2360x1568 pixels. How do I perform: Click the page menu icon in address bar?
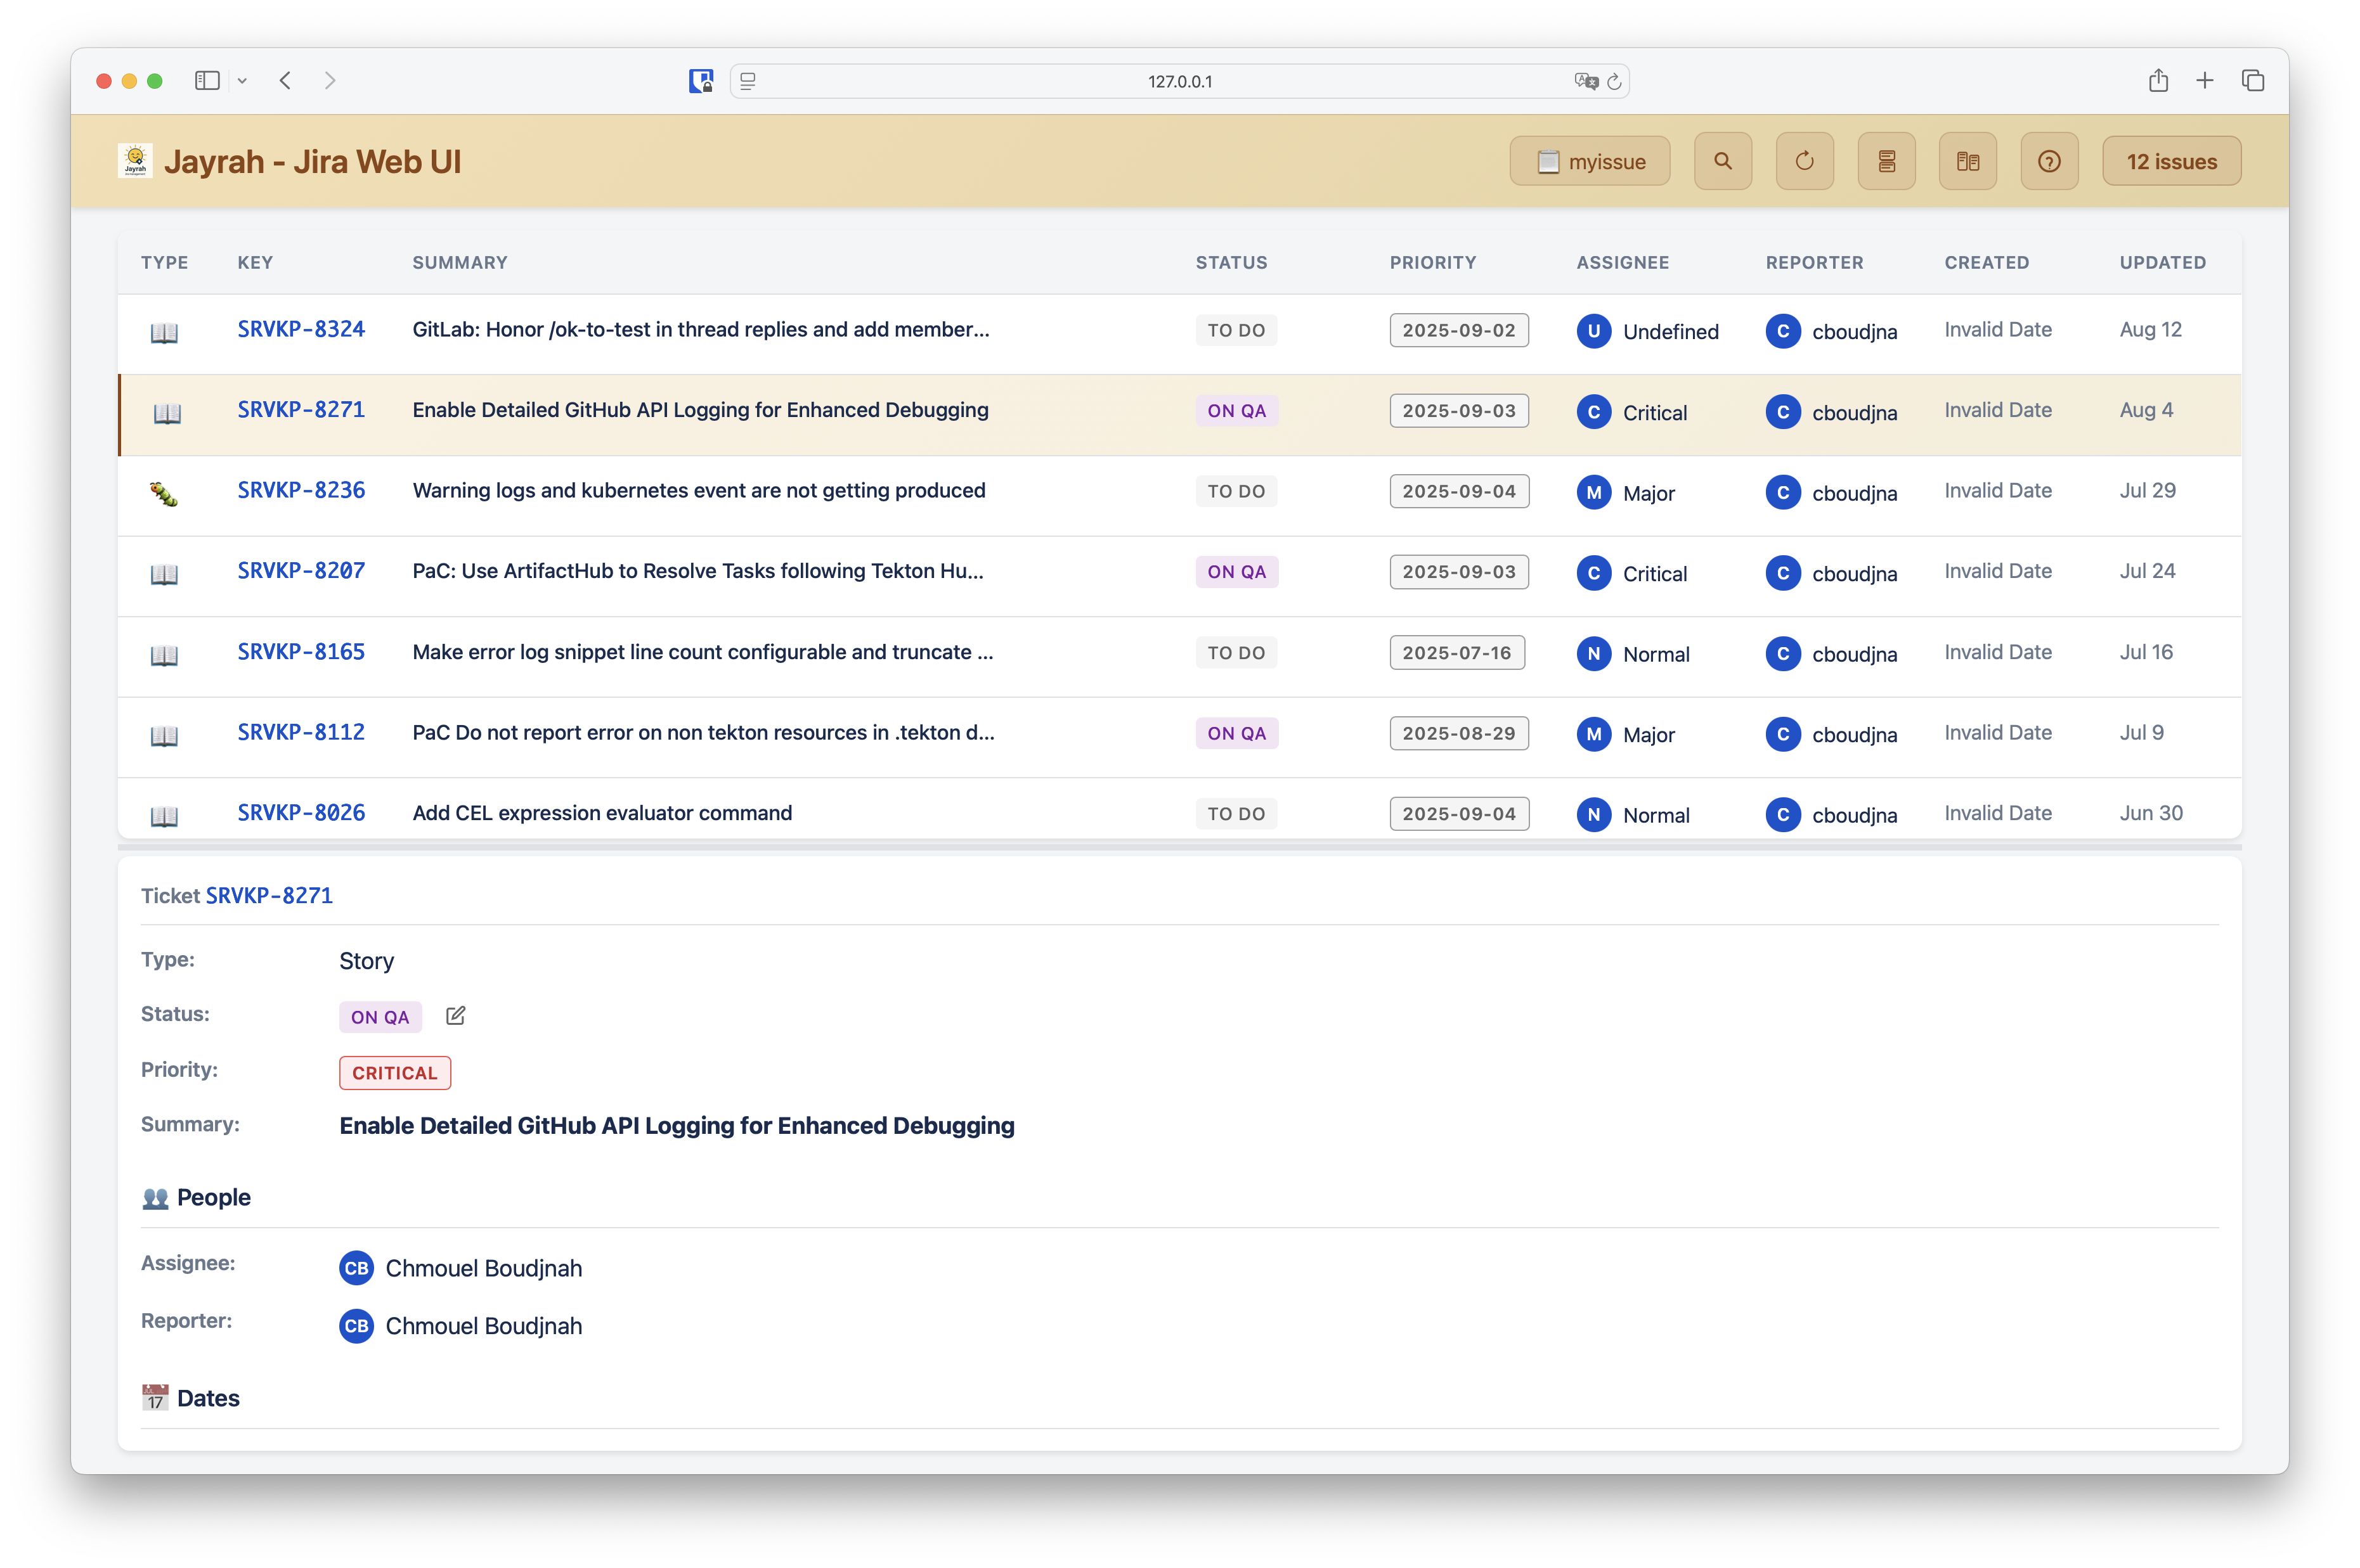(748, 81)
